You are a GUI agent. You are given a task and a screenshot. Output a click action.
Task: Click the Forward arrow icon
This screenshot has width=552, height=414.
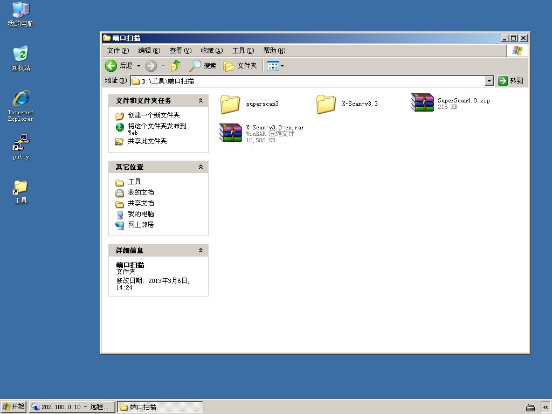pos(151,66)
